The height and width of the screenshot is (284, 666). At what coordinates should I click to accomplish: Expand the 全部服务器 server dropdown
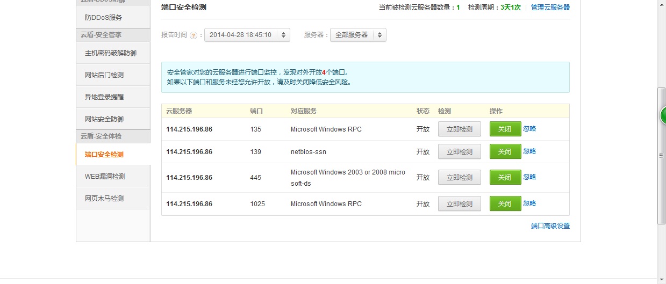pos(358,35)
